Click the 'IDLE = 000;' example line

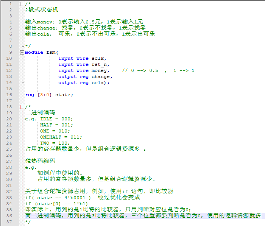click(x=57, y=119)
